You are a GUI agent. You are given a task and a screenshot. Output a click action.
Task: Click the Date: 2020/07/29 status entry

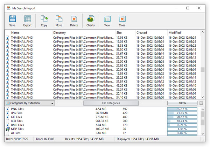(x=17, y=139)
